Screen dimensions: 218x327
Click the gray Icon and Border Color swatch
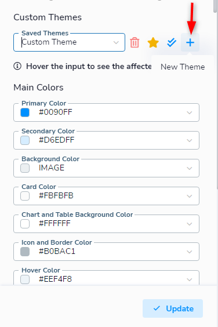pos(25,252)
